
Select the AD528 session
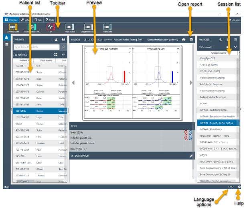[x=217, y=155]
